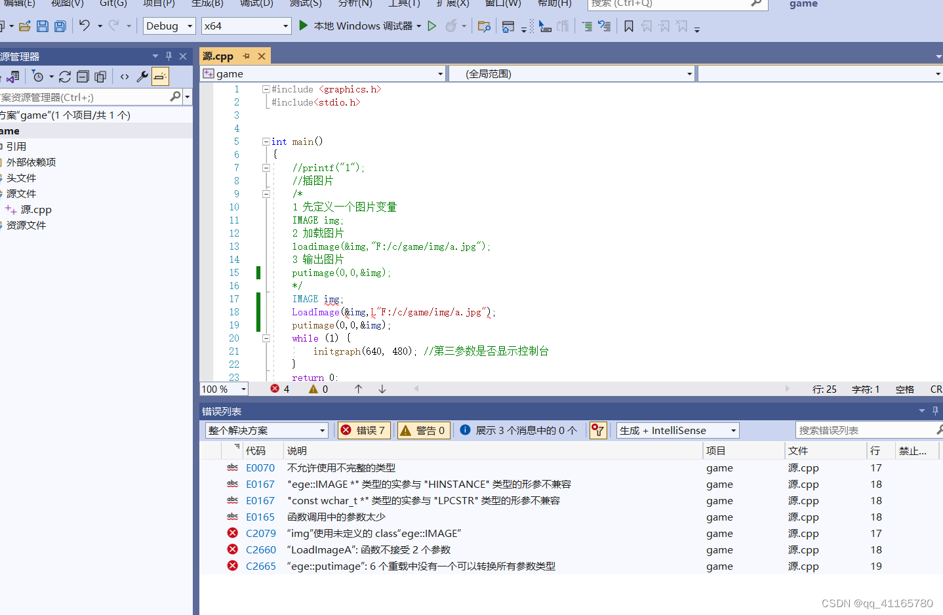The image size is (943, 615).
Task: Click the Save All double-disk icon
Action: click(60, 26)
